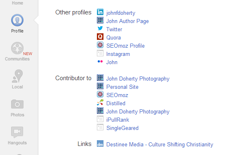Go to Home in the sidebar
Viewport: 235px width, 155px height.
[x=17, y=3]
